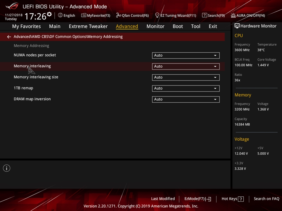The height and width of the screenshot is (211, 282).
Task: Click the Qfan Control fan icon
Action: [118, 15]
